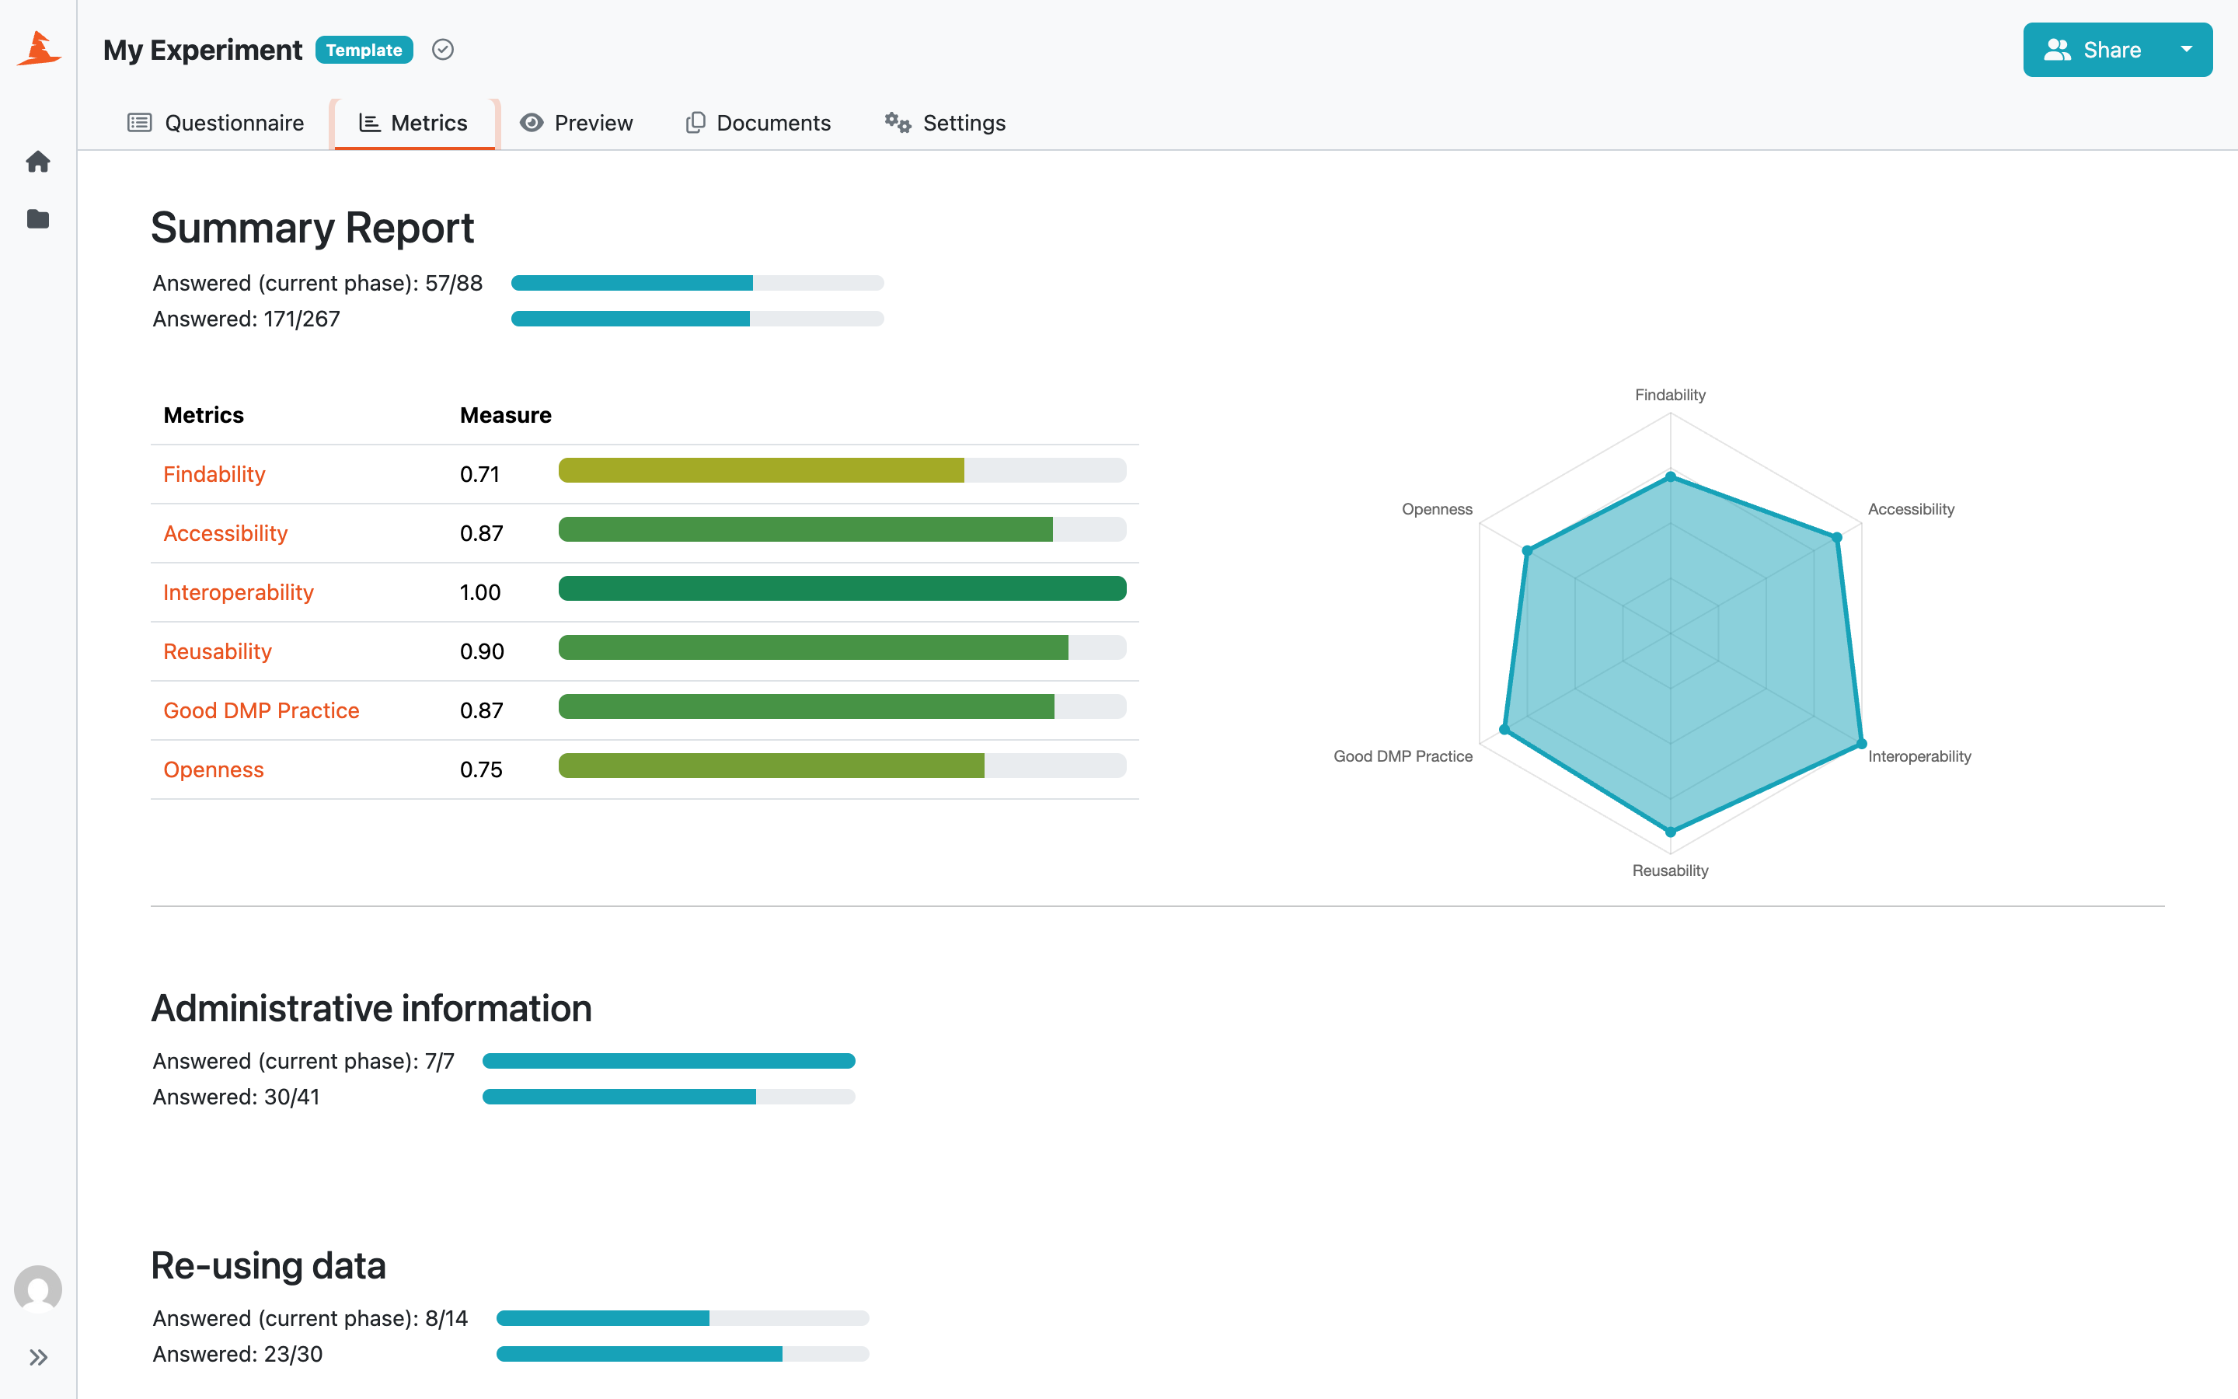Expand the sidebar with double chevron
Screen dimensions: 2238x1399
(x=38, y=1357)
